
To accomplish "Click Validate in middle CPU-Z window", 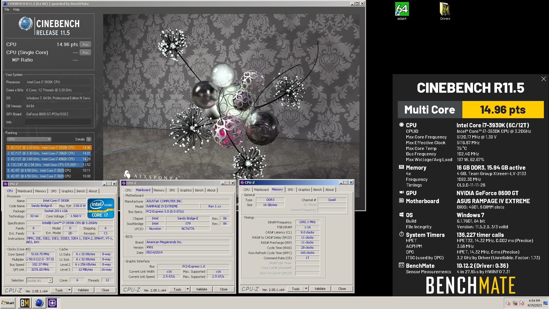I will point(202,289).
